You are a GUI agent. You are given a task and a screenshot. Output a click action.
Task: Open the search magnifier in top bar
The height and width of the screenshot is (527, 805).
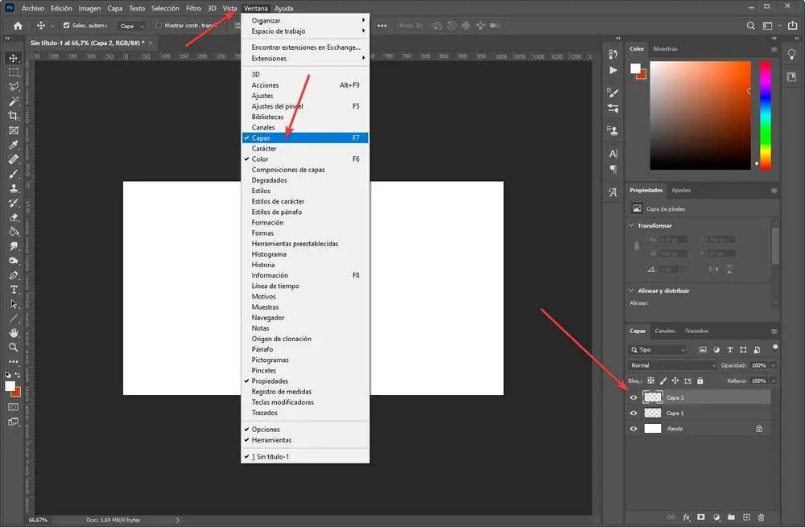[x=750, y=26]
